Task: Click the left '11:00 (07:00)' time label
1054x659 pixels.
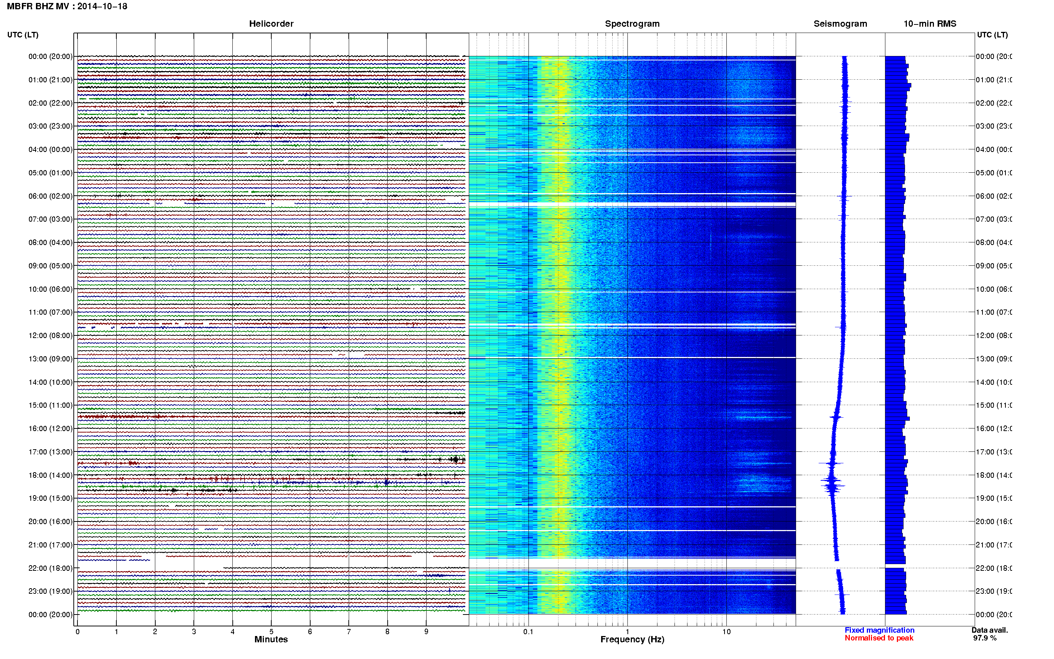Action: [x=50, y=312]
